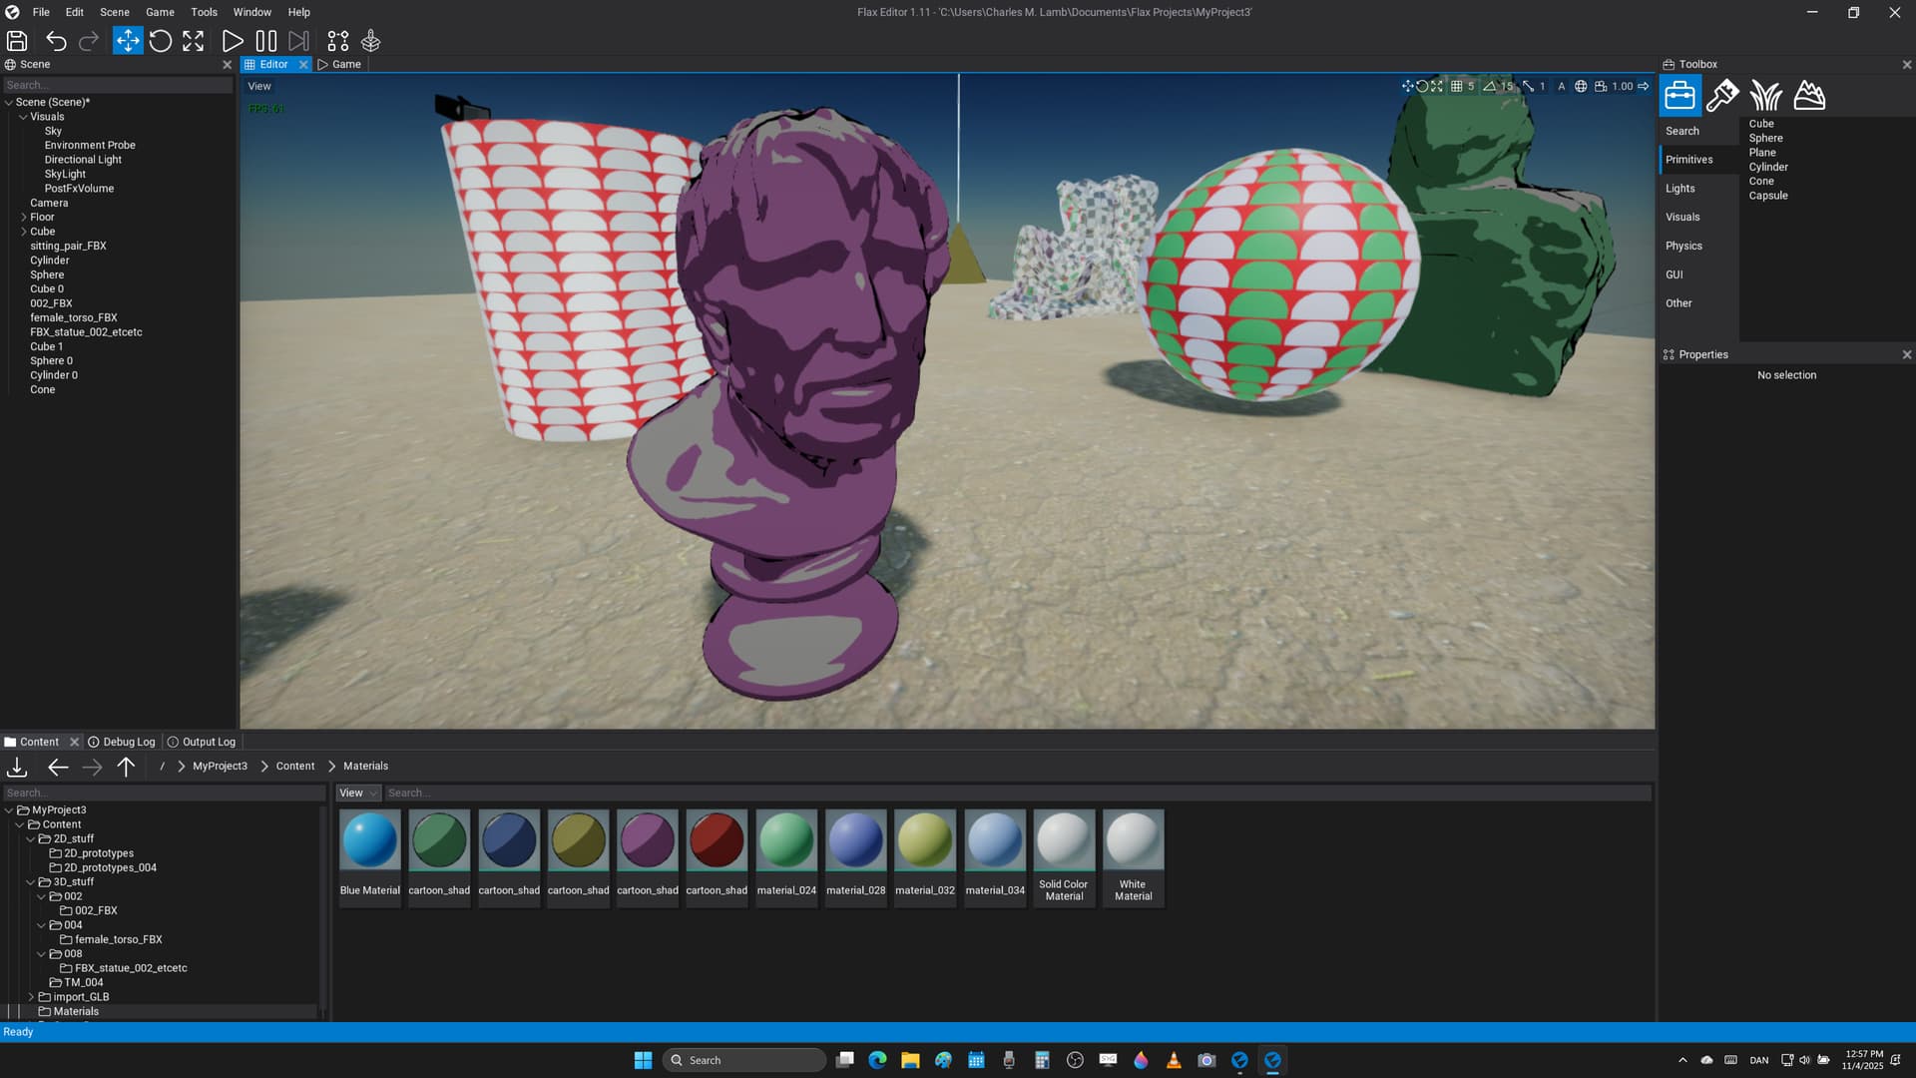The width and height of the screenshot is (1916, 1078).
Task: Toggle scale snapping in viewport
Action: [1528, 87]
